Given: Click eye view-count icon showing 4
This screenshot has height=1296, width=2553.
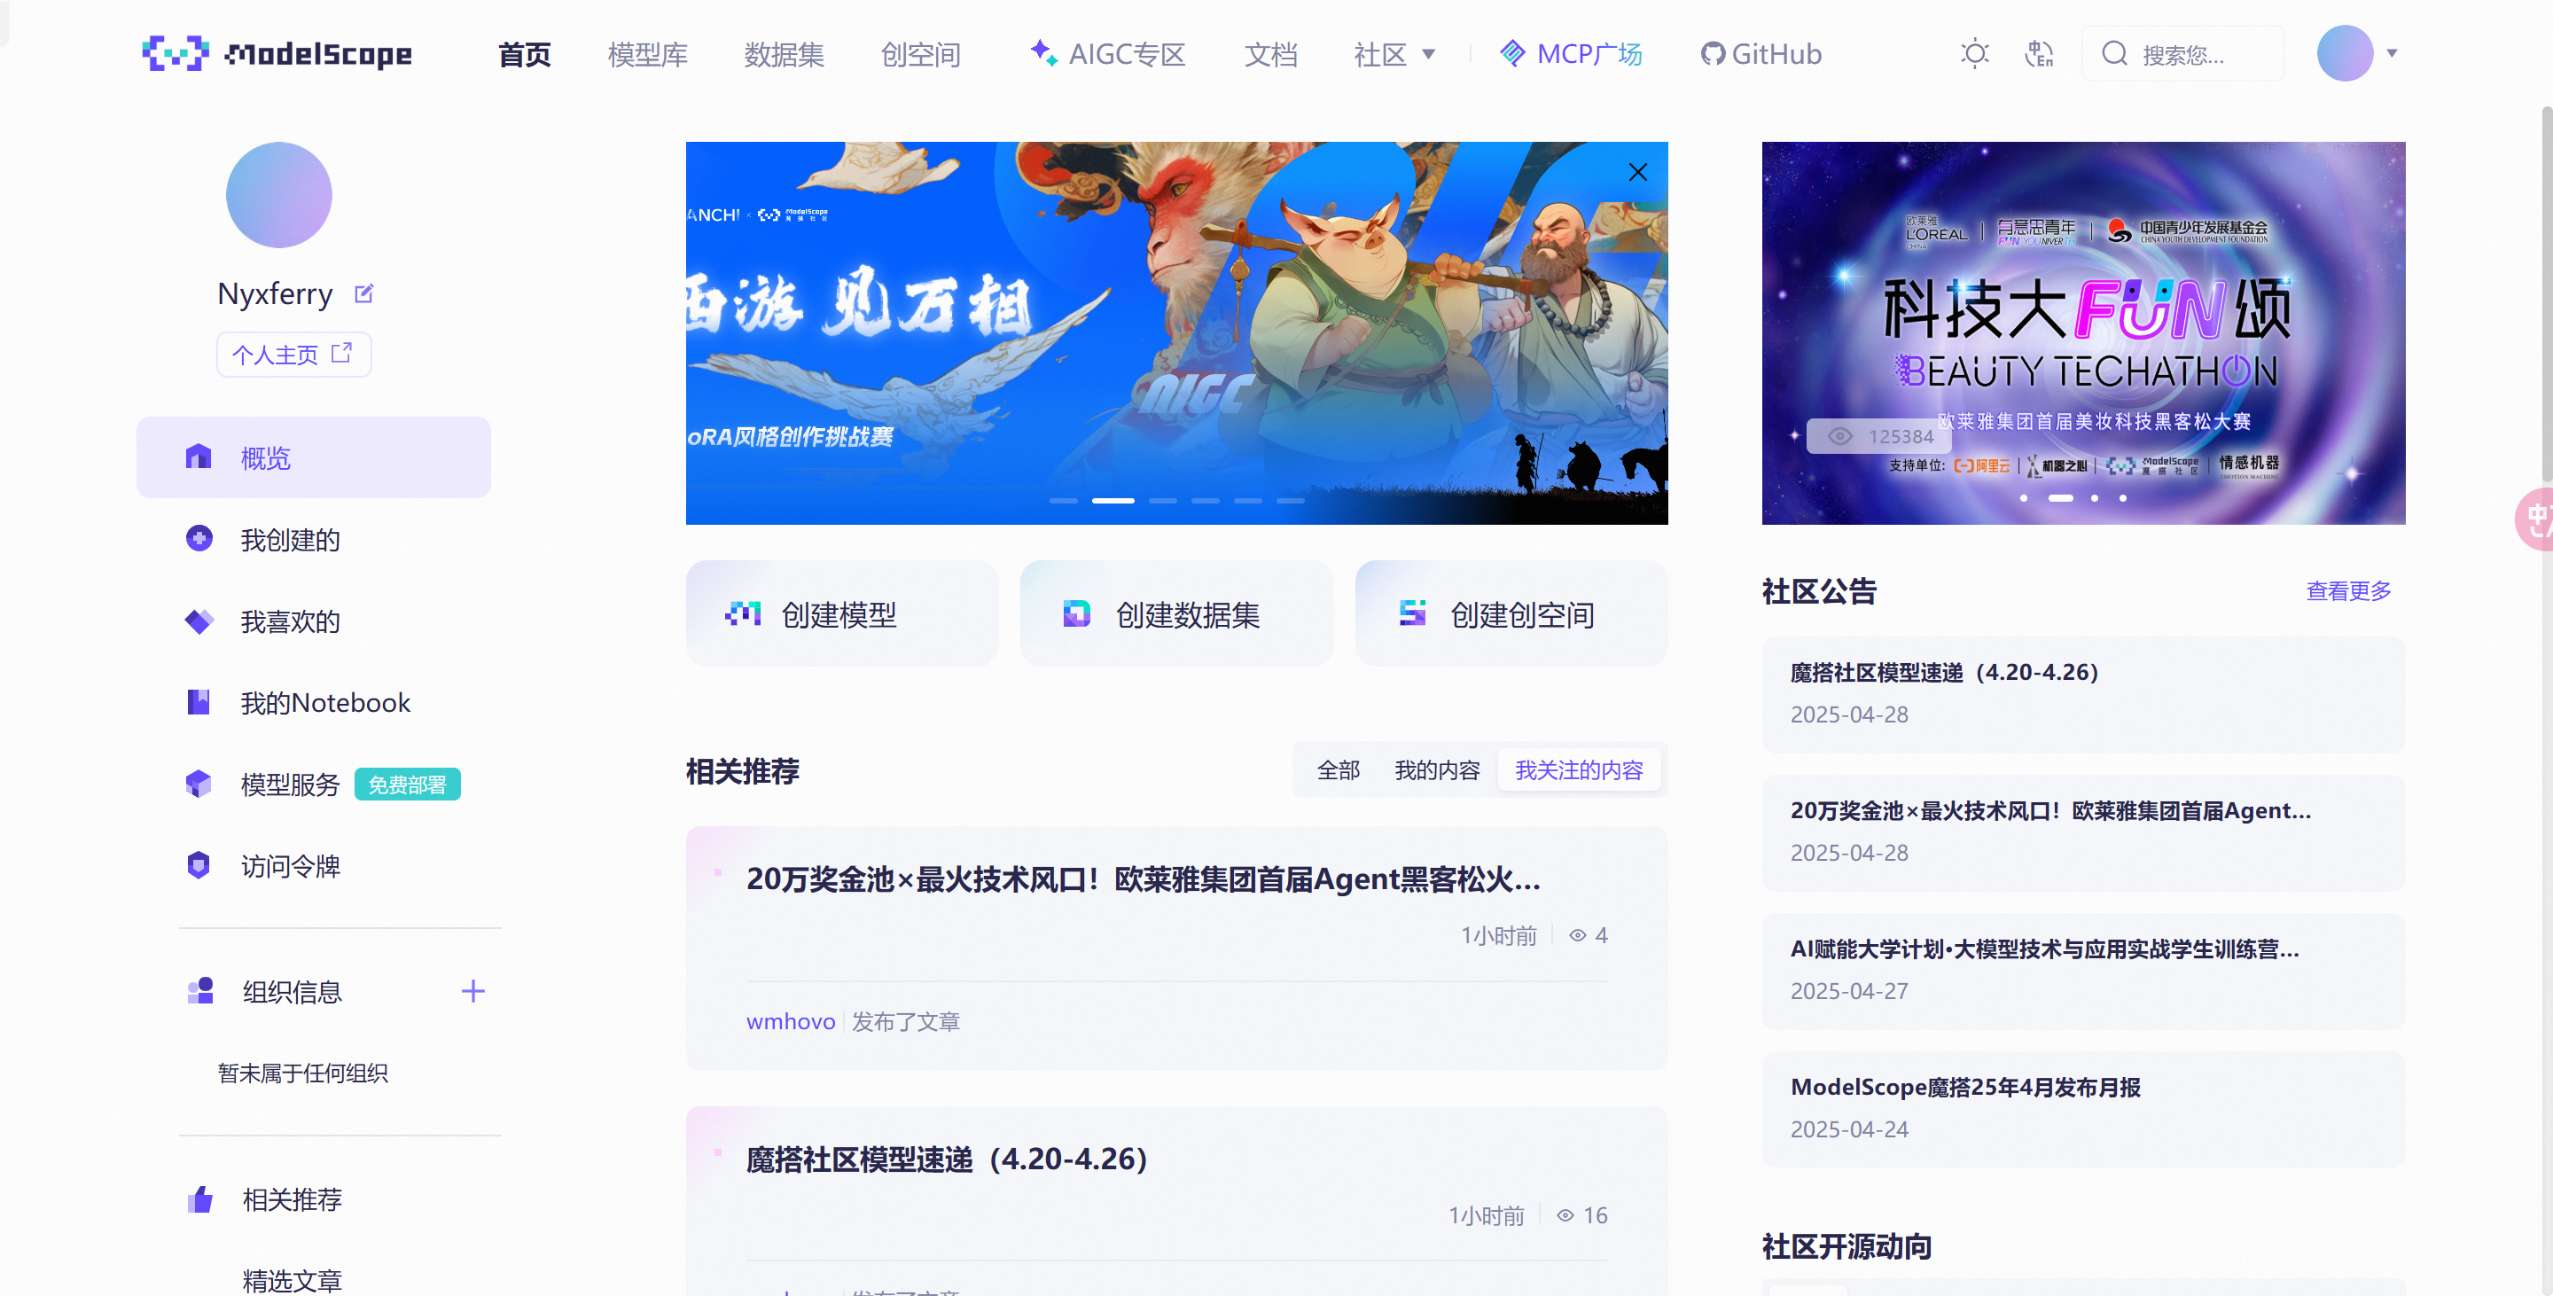Looking at the screenshot, I should coord(1578,935).
